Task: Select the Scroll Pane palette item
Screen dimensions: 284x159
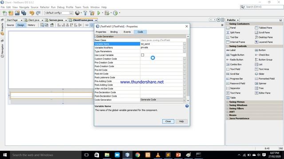Action: [262, 32]
